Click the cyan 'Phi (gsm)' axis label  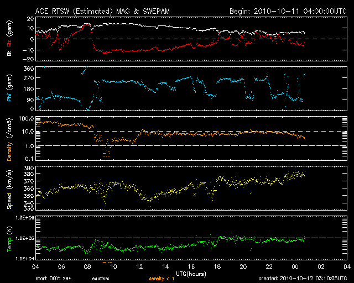9,88
